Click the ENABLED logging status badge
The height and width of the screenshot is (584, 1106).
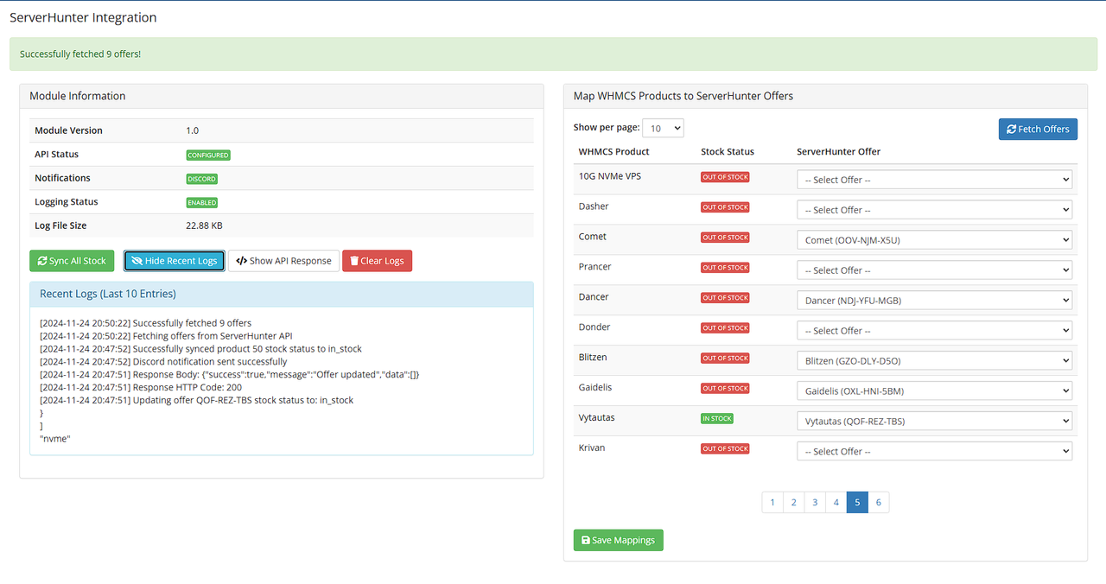point(201,203)
